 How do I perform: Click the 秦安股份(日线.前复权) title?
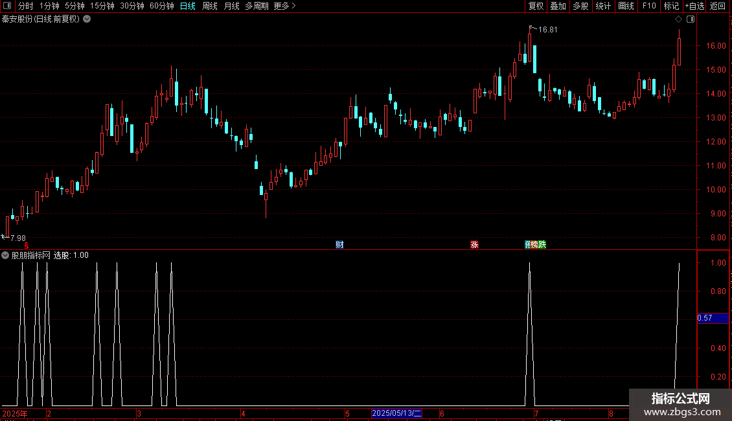pyautogui.click(x=41, y=19)
